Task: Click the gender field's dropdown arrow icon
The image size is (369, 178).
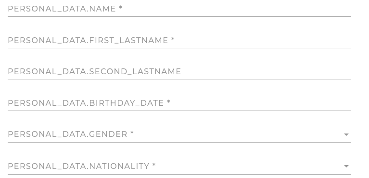Action: click(x=346, y=134)
